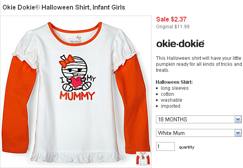Click the Halloween Shirt: features heading
The width and height of the screenshot is (243, 168).
click(174, 82)
